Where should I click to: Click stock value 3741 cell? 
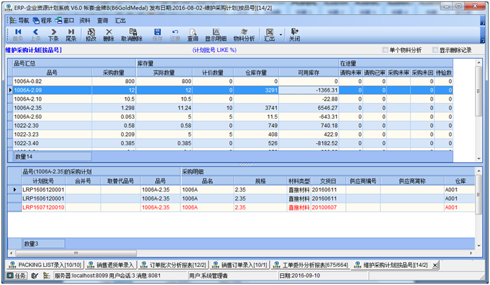[x=256, y=108]
